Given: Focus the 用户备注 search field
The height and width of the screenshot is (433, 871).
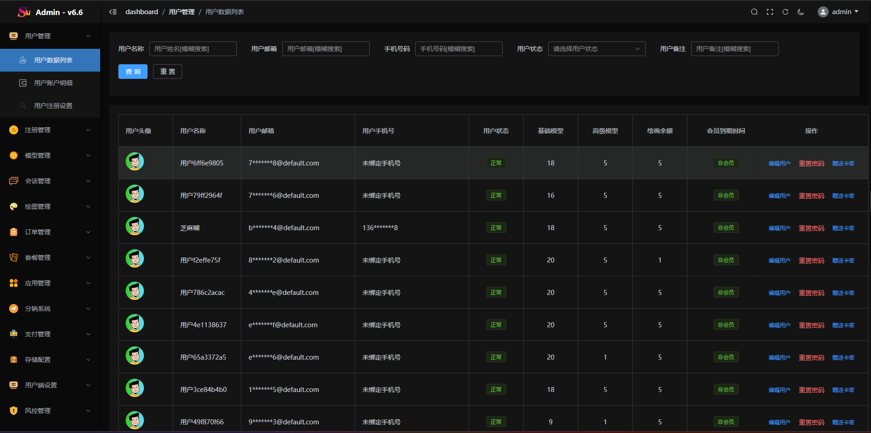Looking at the screenshot, I should click(x=735, y=49).
